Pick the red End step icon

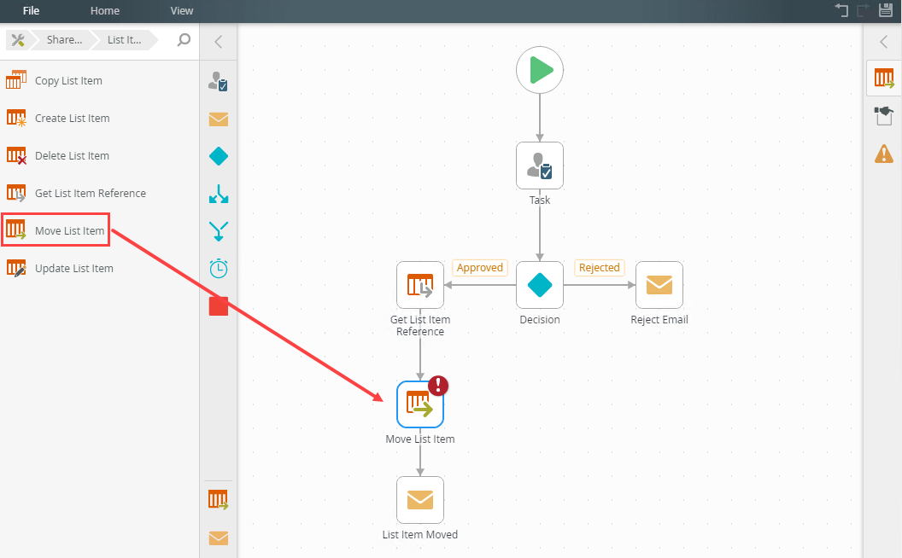(x=219, y=306)
